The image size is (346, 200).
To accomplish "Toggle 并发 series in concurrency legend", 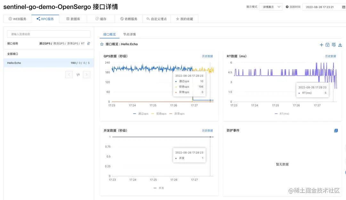I will point(159,188).
